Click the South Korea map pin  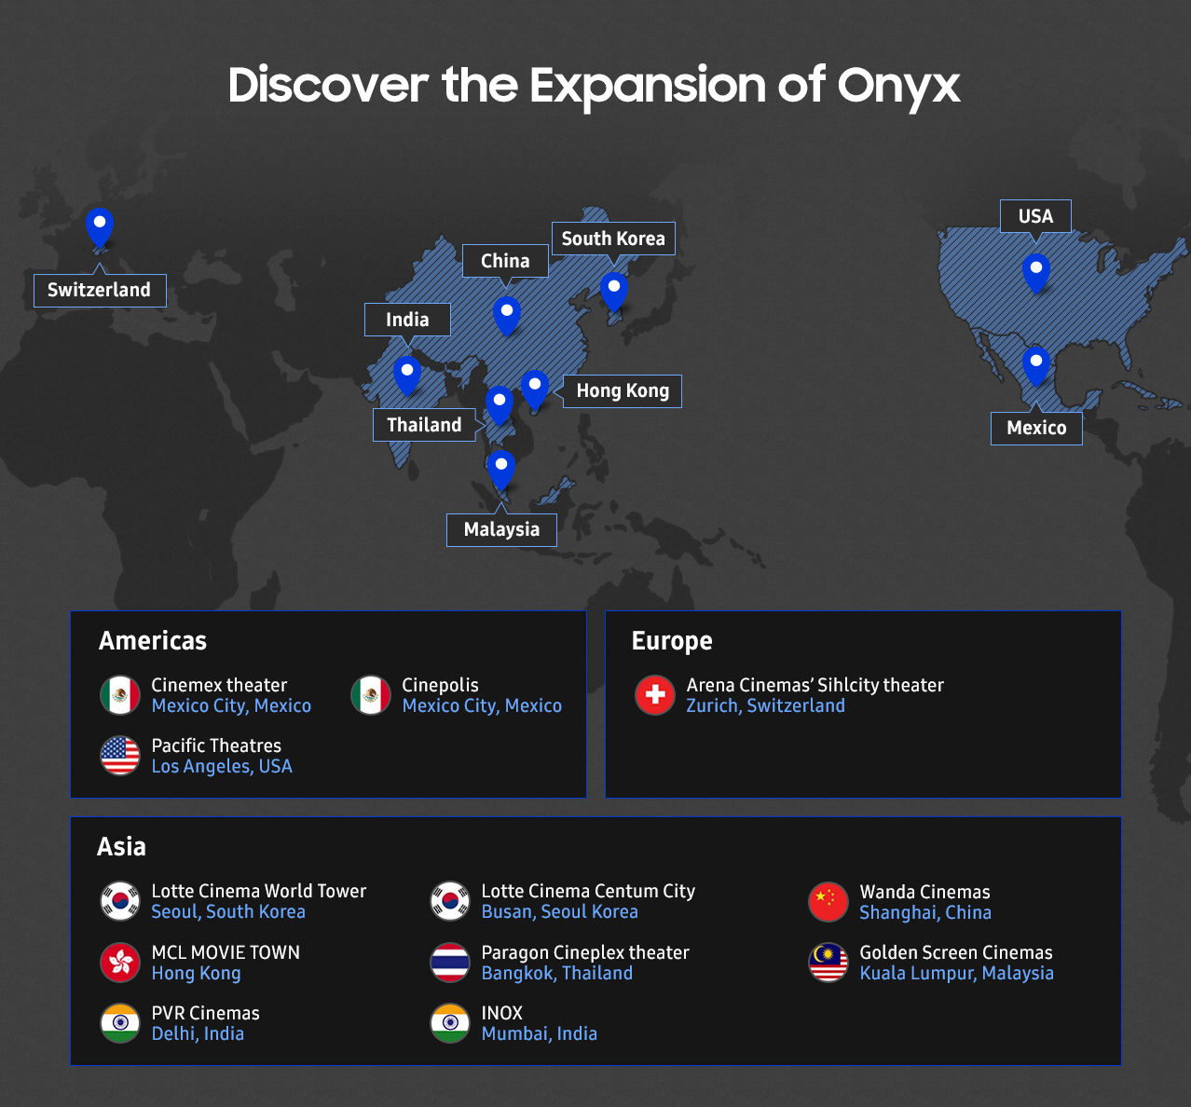click(614, 292)
